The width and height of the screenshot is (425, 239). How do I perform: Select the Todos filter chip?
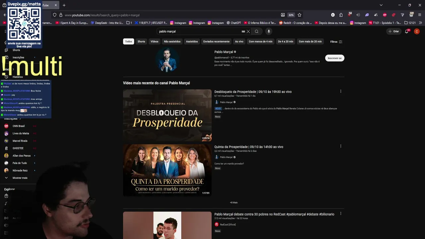(x=128, y=41)
